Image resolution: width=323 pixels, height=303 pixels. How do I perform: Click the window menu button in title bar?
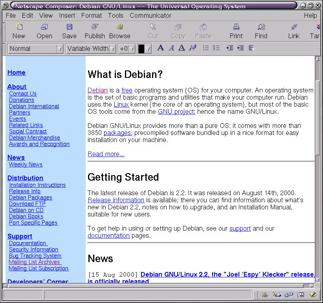6,6
